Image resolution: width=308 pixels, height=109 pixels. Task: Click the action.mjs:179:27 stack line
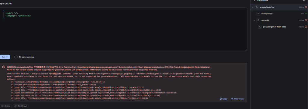point(78,87)
